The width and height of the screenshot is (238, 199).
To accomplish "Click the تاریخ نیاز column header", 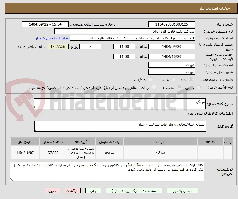I will [x=25, y=142].
